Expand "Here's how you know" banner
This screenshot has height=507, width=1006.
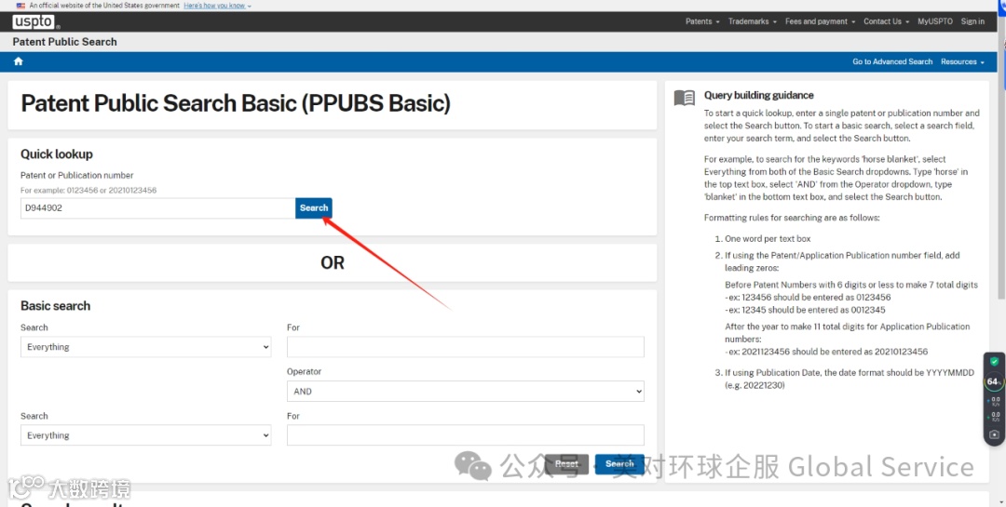217,6
